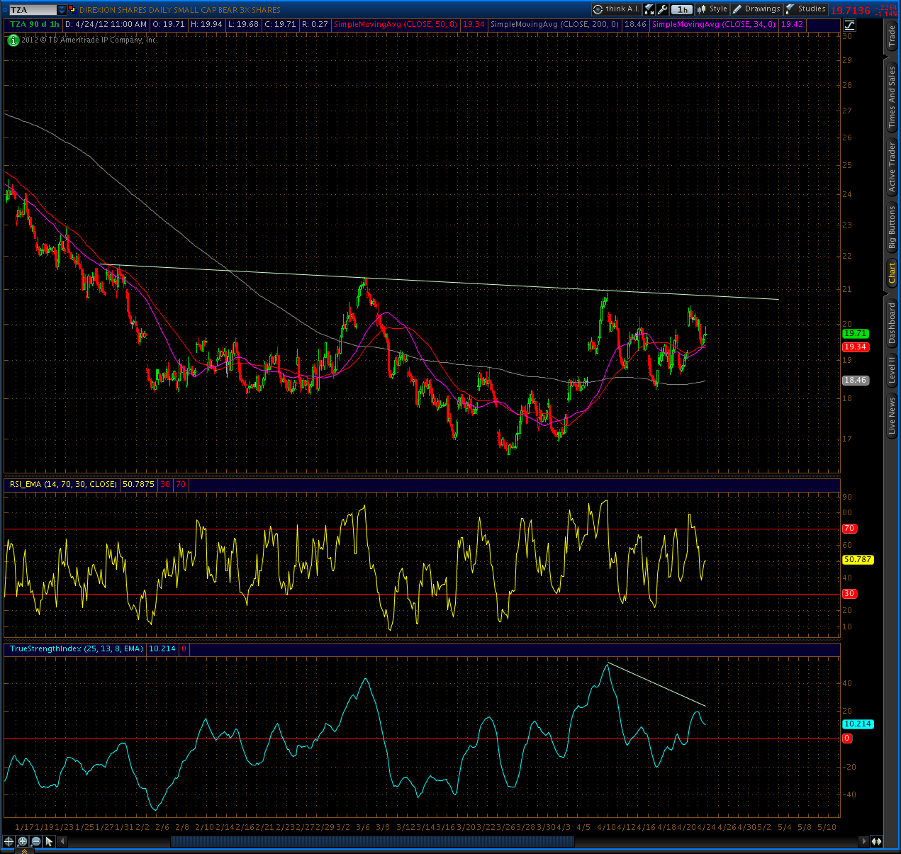The image size is (901, 854).
Task: Open the Times And Sales sidebar tab
Action: (892, 97)
